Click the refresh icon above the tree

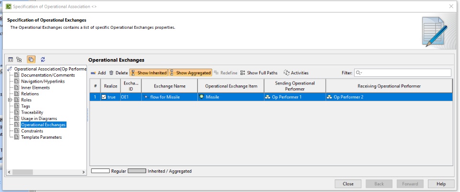(43, 60)
